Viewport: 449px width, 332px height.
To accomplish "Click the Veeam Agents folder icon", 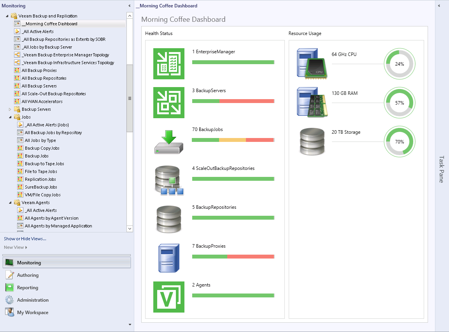I will (x=17, y=202).
